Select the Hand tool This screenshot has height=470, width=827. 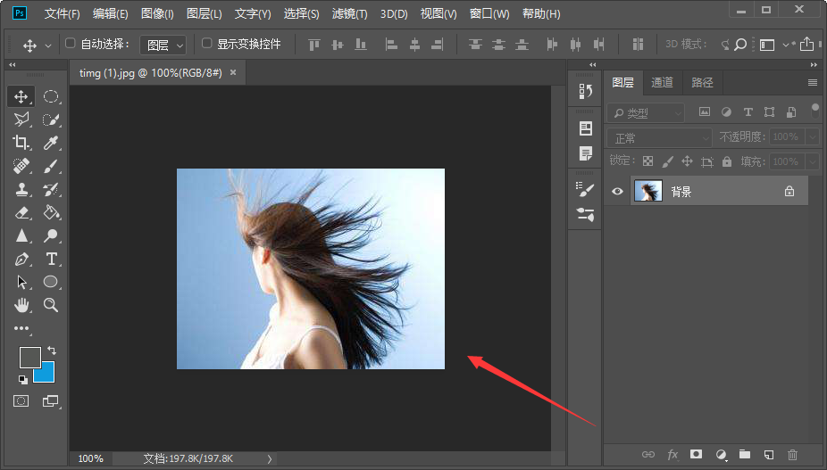coord(21,305)
